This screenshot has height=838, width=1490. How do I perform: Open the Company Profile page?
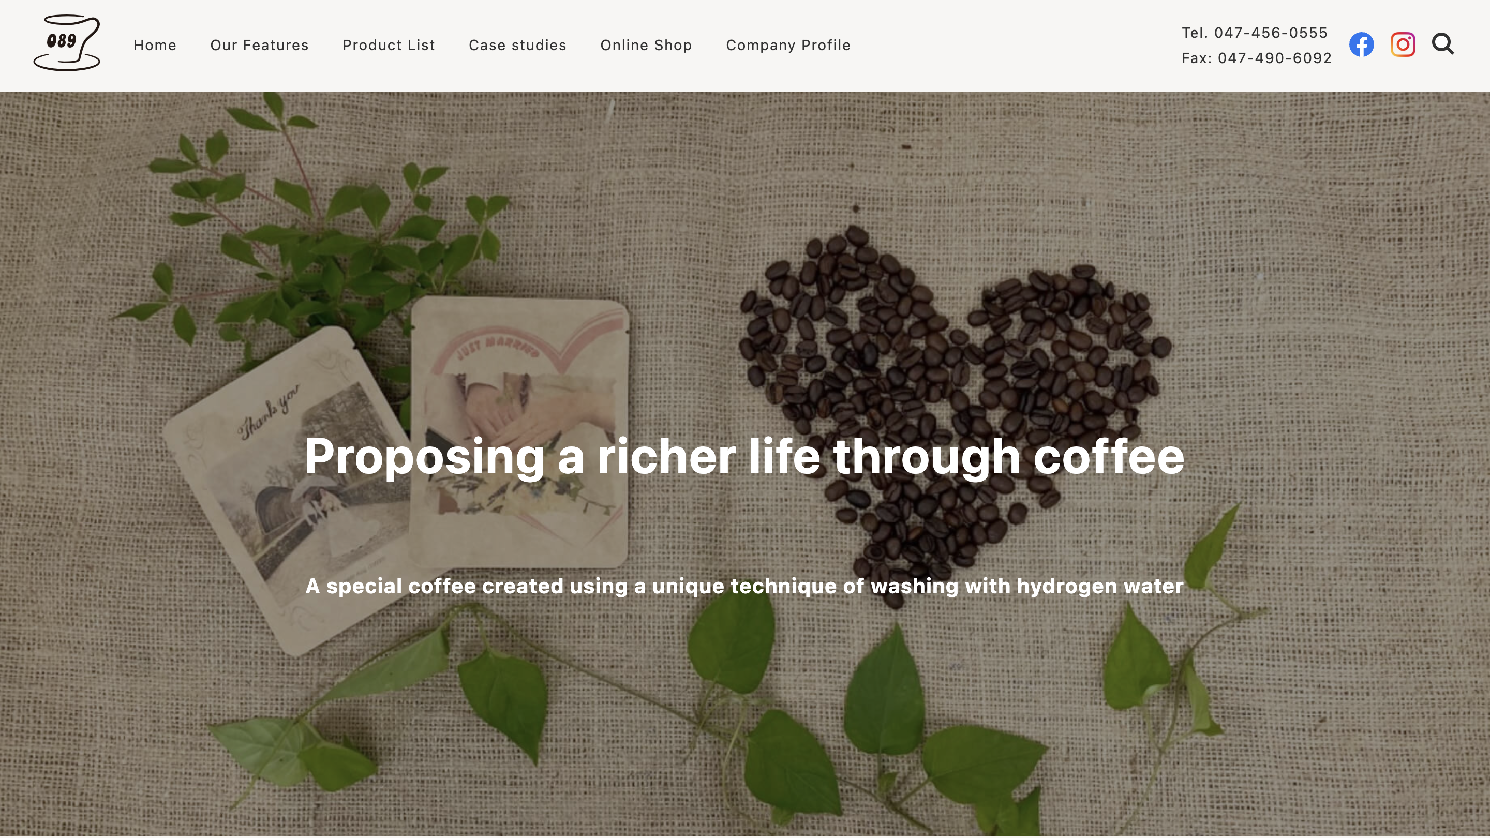(x=788, y=45)
